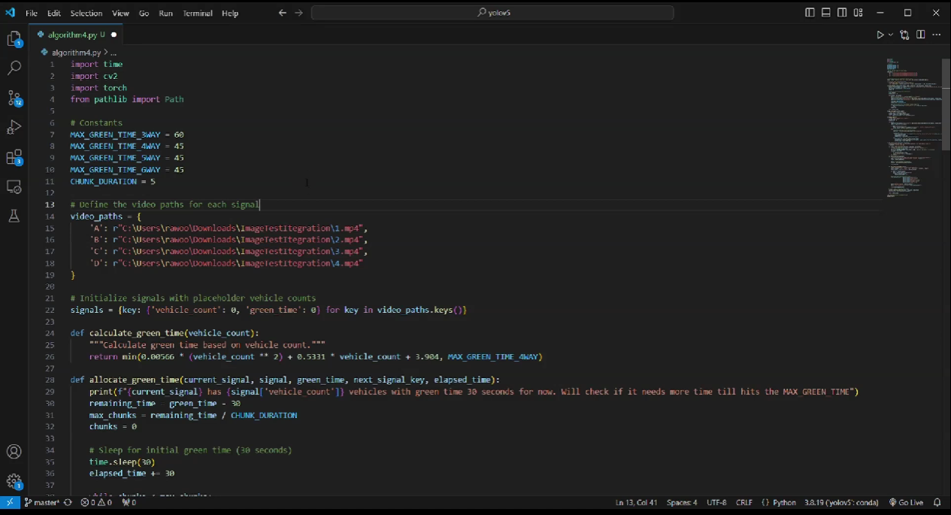
Task: Open the Explorer view in activity bar
Action: point(14,39)
